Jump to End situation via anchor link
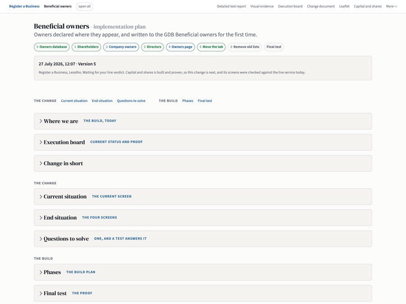 (102, 101)
